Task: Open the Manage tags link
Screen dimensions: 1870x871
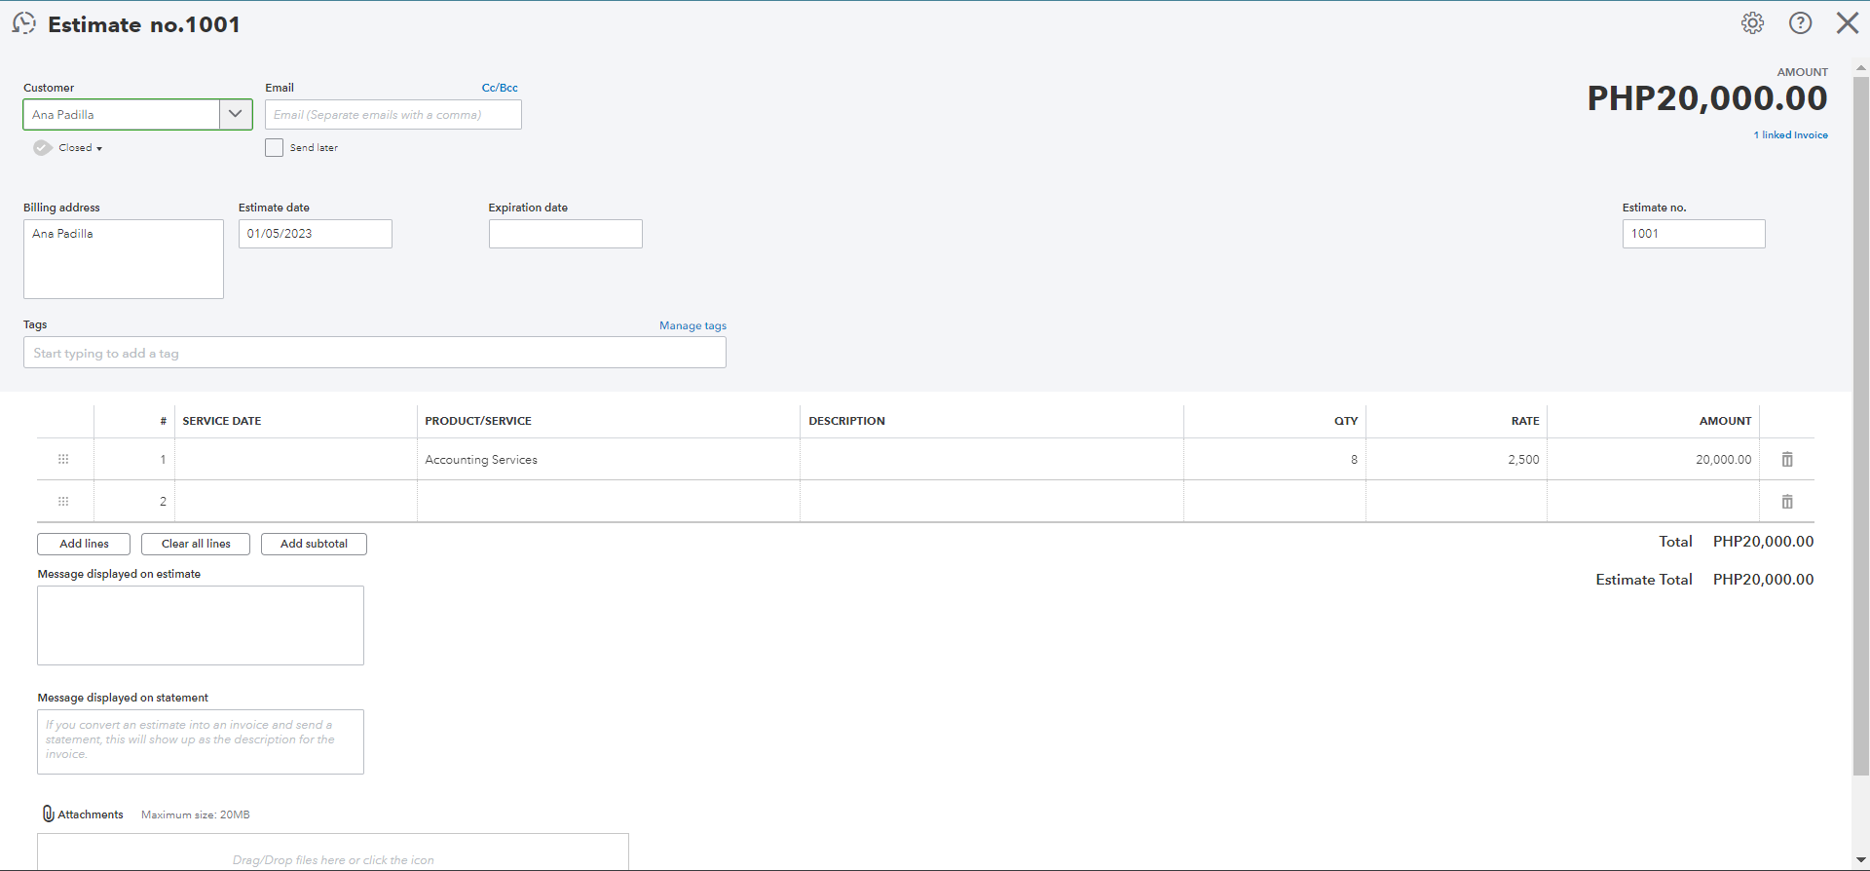Action: coord(692,325)
